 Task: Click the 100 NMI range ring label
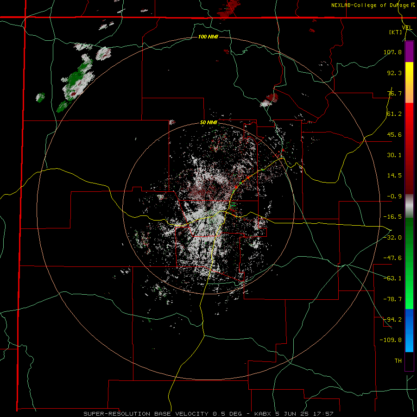pos(208,37)
